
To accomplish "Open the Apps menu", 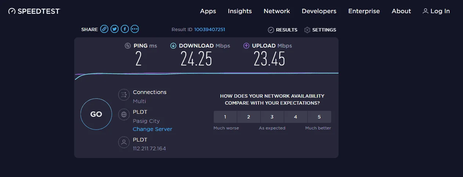I will tap(208, 11).
